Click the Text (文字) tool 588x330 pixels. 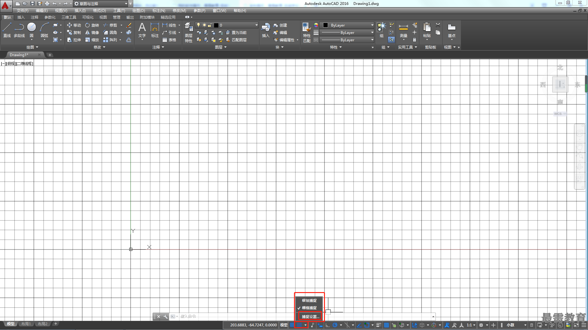(x=142, y=30)
